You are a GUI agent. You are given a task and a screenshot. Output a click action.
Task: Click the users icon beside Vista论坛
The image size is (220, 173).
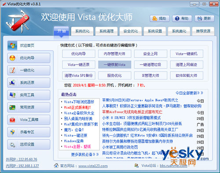[136, 166]
